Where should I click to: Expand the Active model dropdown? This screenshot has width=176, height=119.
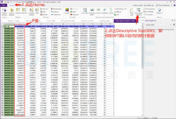150,5
